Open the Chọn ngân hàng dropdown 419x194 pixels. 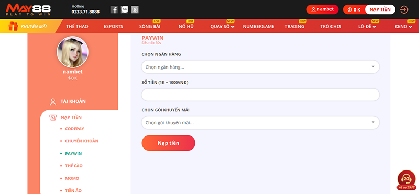(260, 67)
